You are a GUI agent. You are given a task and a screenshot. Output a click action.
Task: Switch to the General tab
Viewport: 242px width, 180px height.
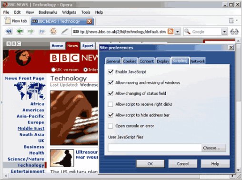pyautogui.click(x=113, y=61)
